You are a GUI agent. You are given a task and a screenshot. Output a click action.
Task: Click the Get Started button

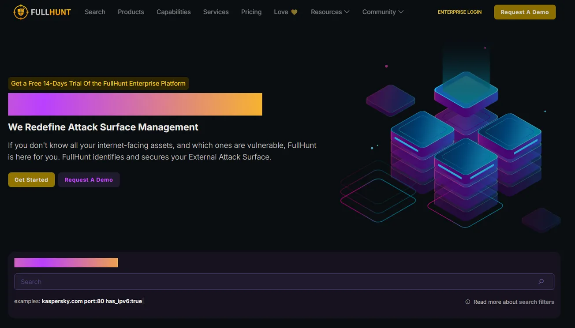tap(31, 179)
